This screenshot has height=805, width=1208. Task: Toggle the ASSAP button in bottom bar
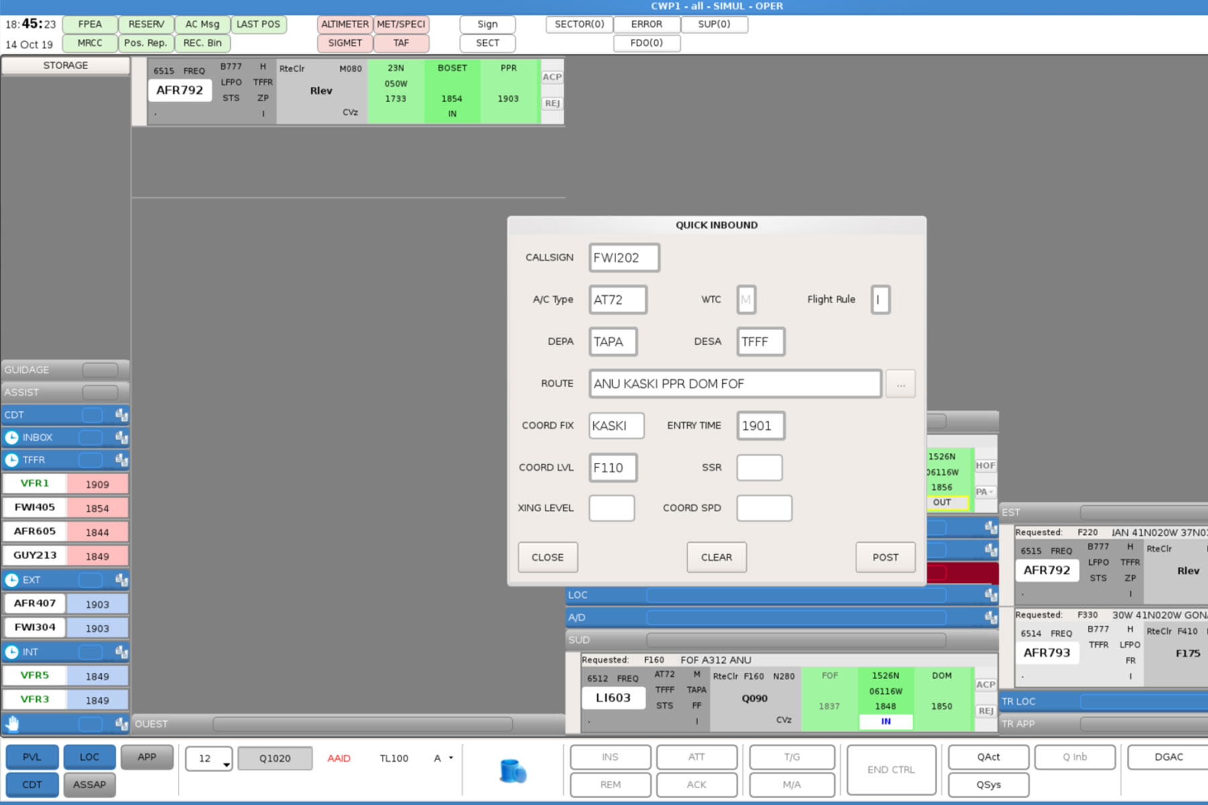[x=89, y=784]
